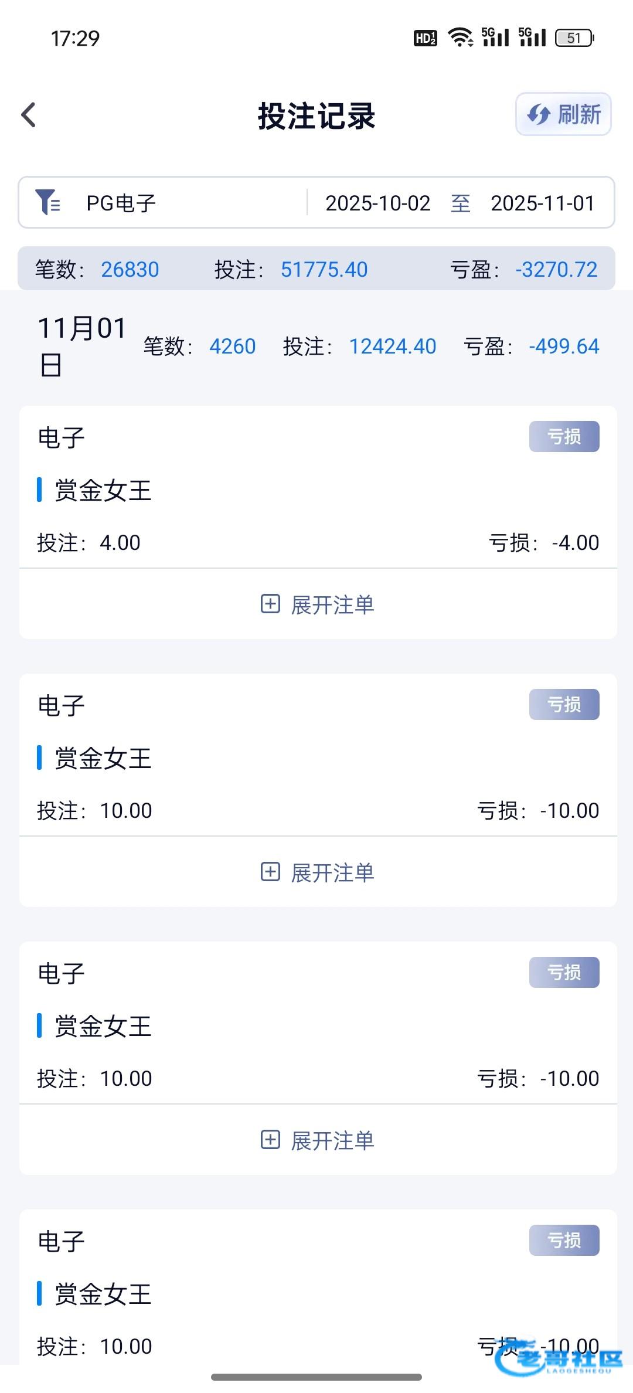The image size is (633, 1393).
Task: Select end date 2025-11-01 field
Action: pyautogui.click(x=542, y=203)
